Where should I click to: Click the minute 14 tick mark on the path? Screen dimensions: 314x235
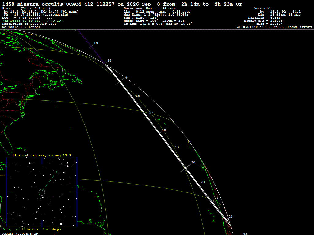click(105, 64)
